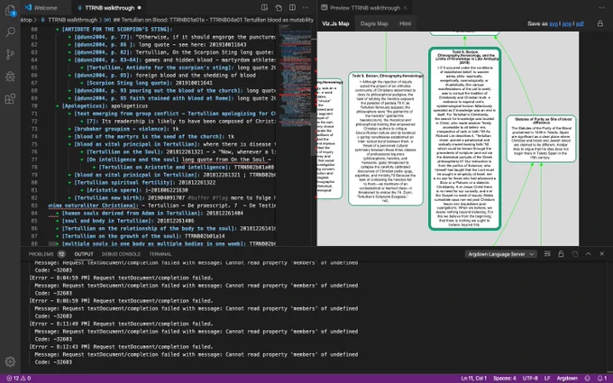
Task: Click the 'UTF-8' encoding in status bar
Action: [x=530, y=378]
